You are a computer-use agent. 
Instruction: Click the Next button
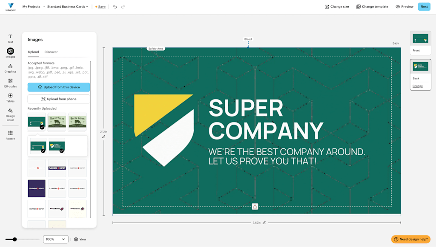pos(424,7)
